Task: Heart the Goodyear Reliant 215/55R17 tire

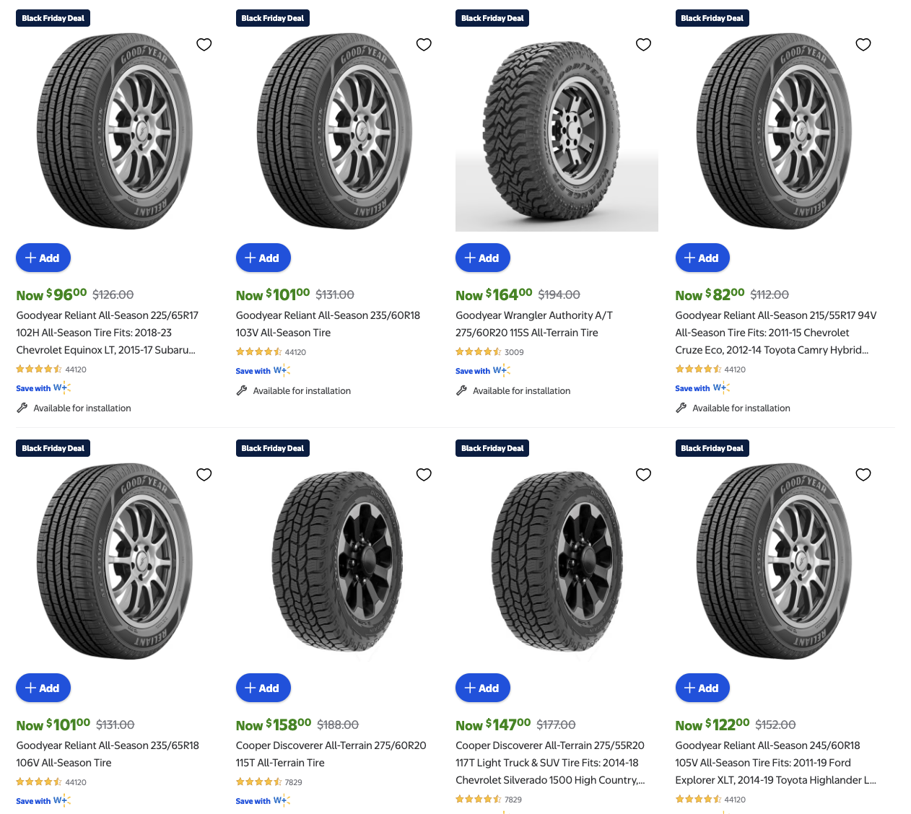Action: pos(863,45)
